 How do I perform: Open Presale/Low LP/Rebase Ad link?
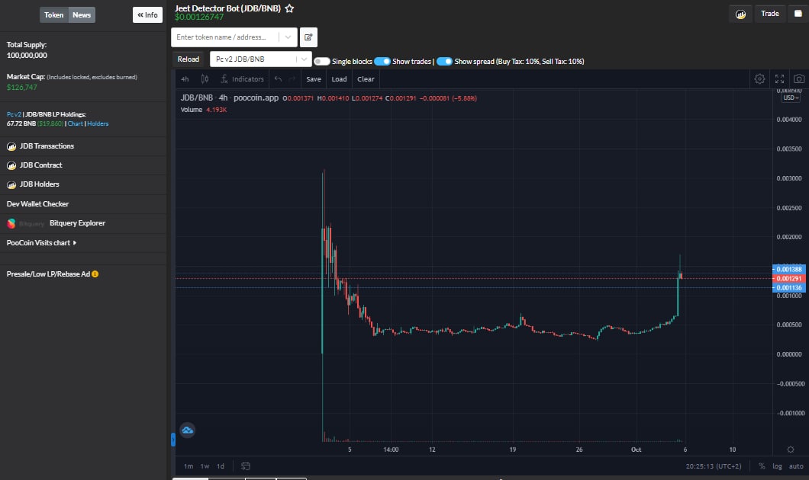pyautogui.click(x=48, y=274)
